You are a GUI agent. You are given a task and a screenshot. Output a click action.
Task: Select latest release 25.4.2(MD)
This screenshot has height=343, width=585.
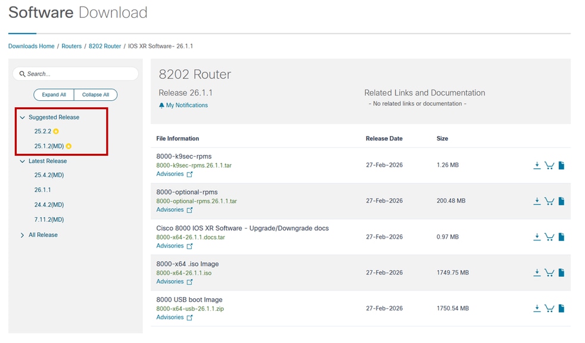(x=49, y=175)
